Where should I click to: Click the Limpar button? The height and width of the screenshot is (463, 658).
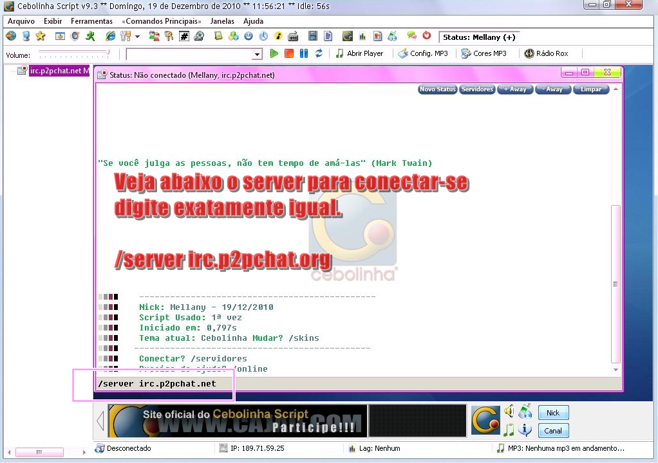pyautogui.click(x=591, y=89)
